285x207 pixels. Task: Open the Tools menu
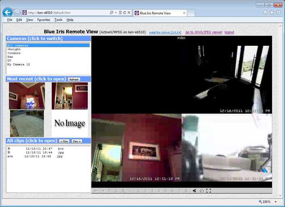58,20
